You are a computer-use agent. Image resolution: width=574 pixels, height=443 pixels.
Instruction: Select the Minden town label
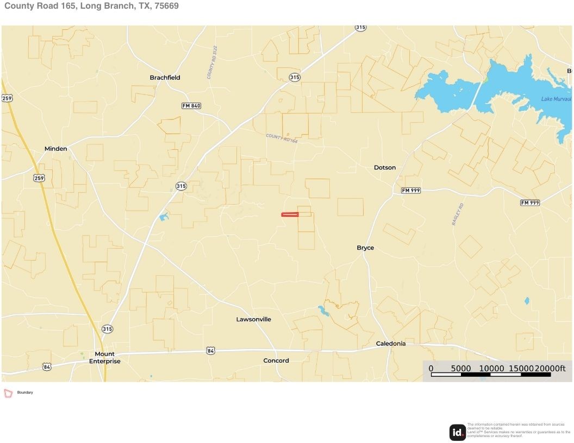click(x=55, y=148)
